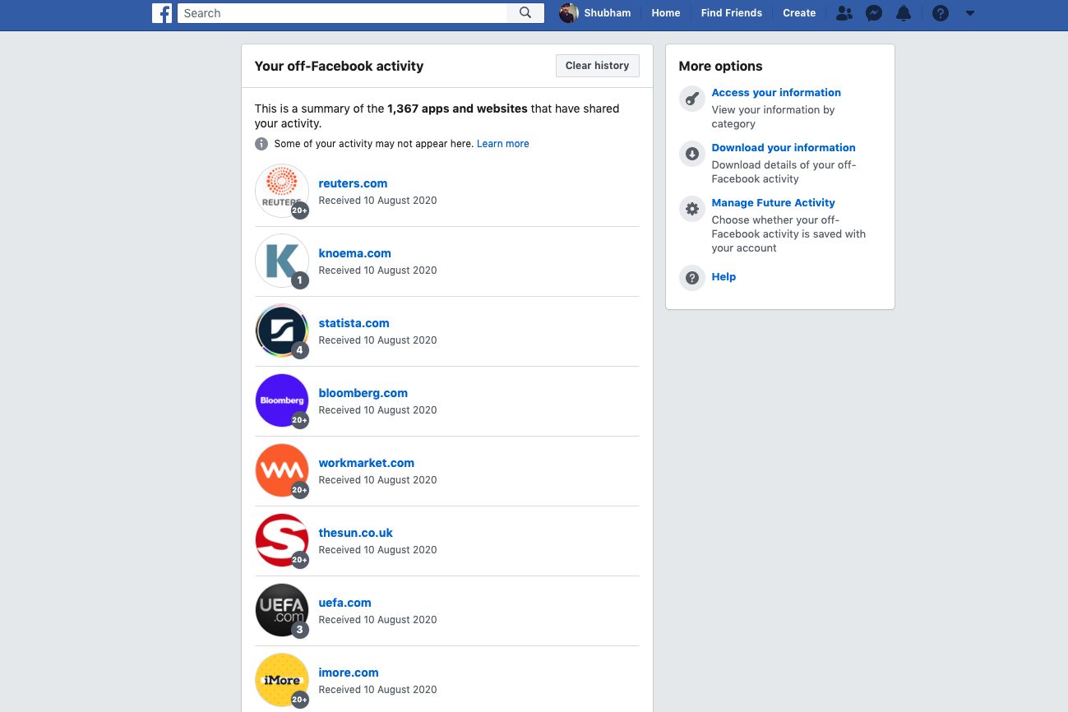Expand the account dropdown arrow
Screen dimensions: 1068x712
pyautogui.click(x=970, y=13)
